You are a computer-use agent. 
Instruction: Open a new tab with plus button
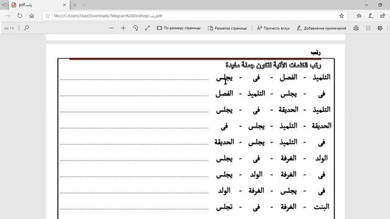point(74,5)
